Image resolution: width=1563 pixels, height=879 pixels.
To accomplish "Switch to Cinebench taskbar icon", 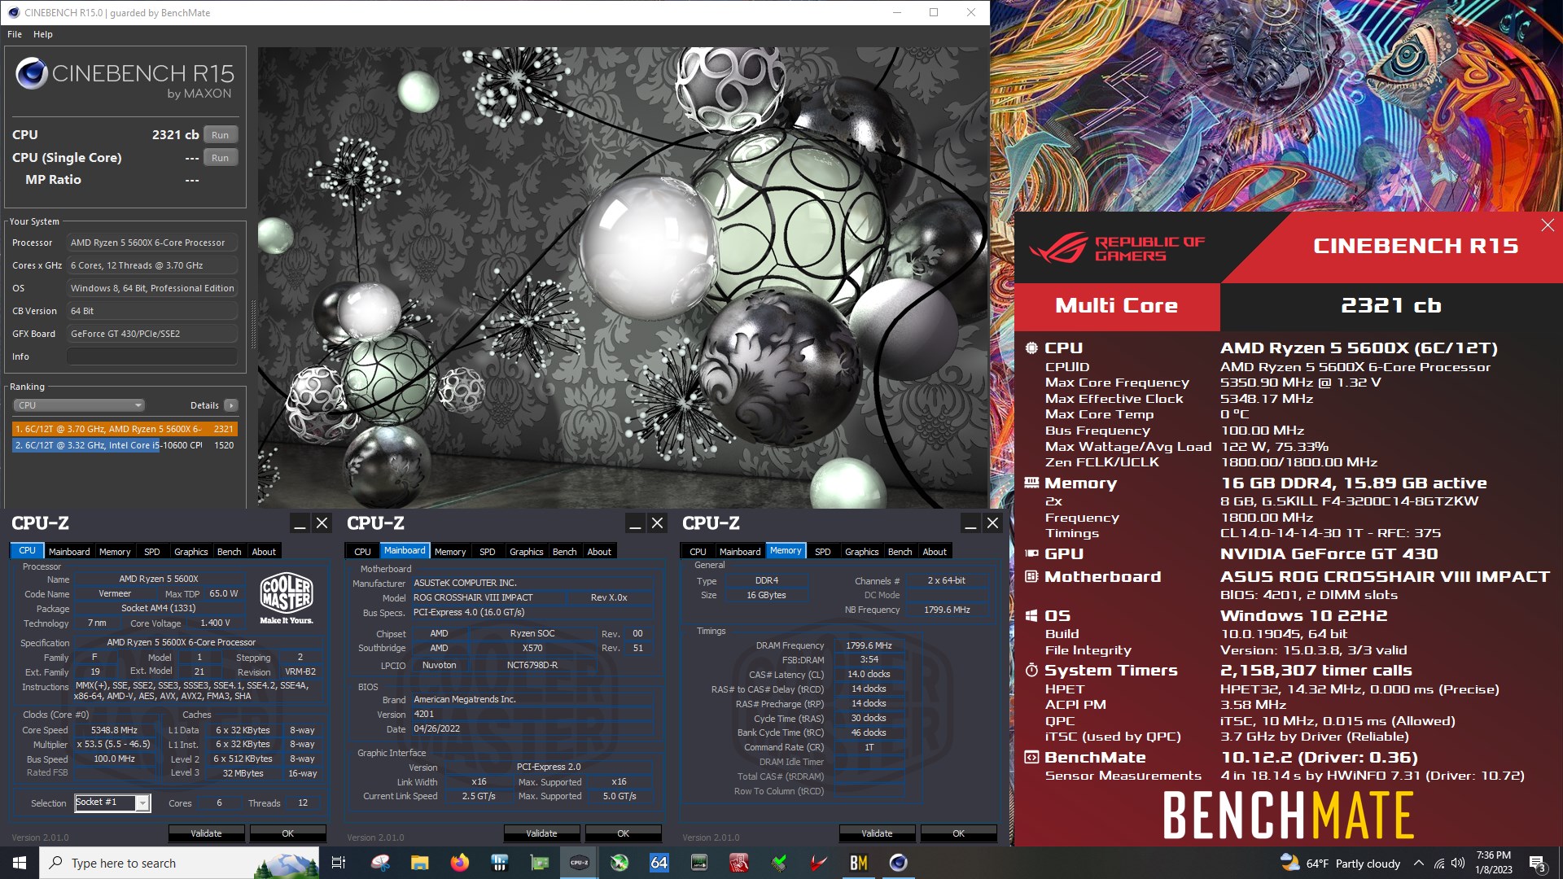I will point(899,863).
